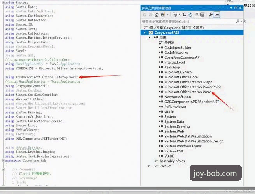
Task: Open the Solution Explorer window position dropdown
Action: [232, 8]
